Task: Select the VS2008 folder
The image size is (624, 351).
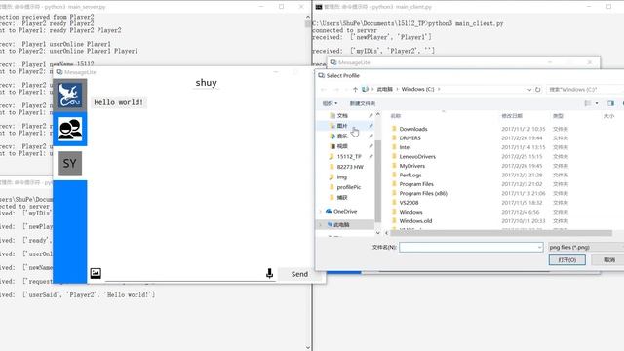Action: (x=409, y=203)
